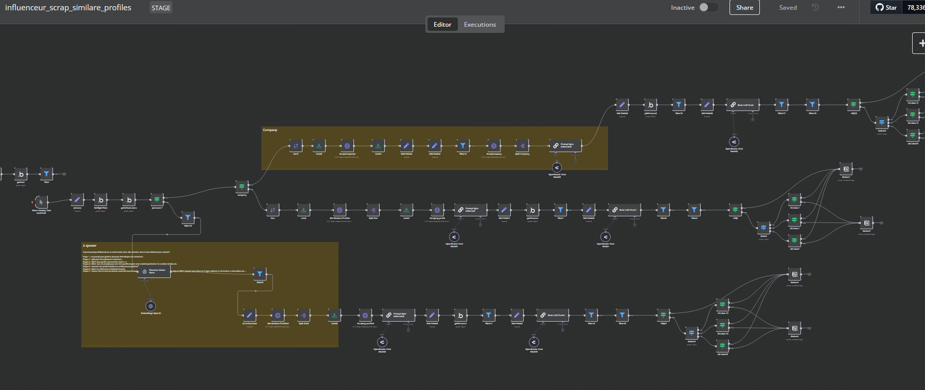Select the 'When clicking Test workflow' trigger node

41,202
